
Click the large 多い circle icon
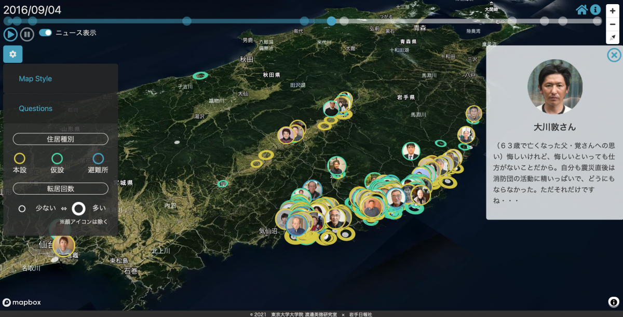point(78,209)
